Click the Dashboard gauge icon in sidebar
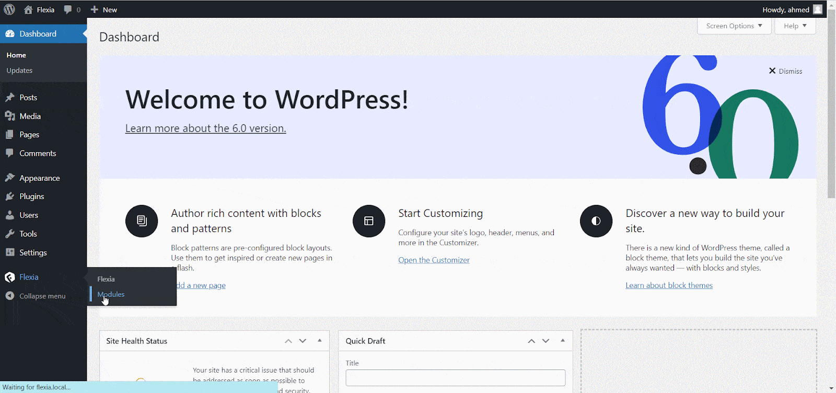836x393 pixels. 10,33
